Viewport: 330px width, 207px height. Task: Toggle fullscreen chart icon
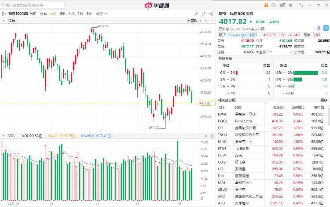coord(204,14)
